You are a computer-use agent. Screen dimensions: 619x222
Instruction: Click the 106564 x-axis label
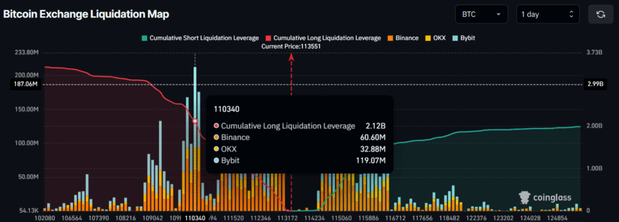click(x=73, y=217)
